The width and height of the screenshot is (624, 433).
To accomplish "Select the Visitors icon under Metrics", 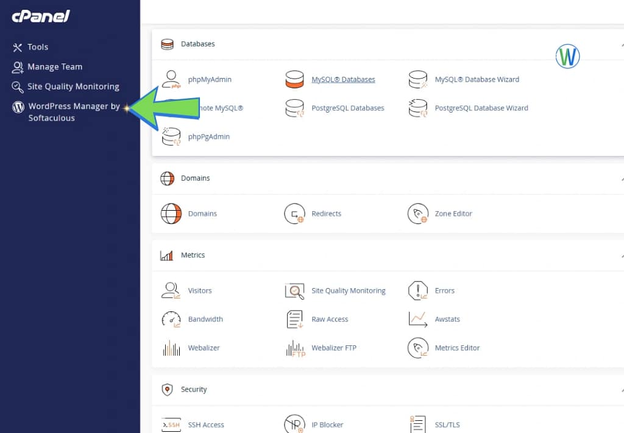I will click(x=171, y=290).
